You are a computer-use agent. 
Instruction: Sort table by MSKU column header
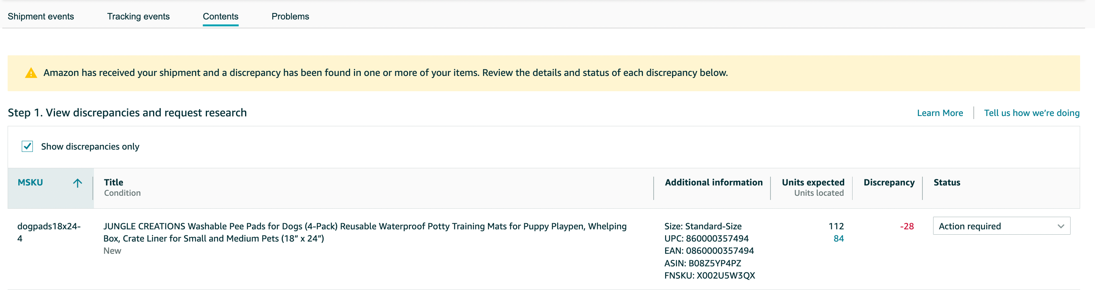(x=30, y=182)
